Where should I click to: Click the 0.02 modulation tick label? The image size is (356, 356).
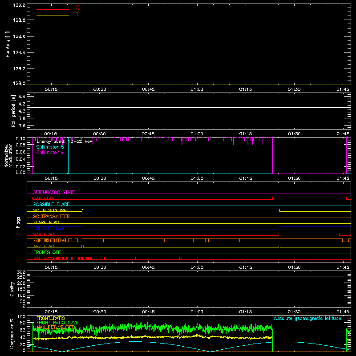coord(20,166)
